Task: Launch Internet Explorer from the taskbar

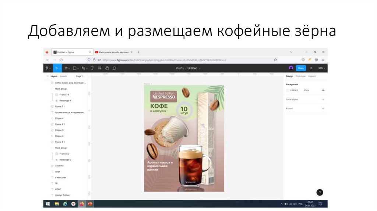Action: pos(65,204)
